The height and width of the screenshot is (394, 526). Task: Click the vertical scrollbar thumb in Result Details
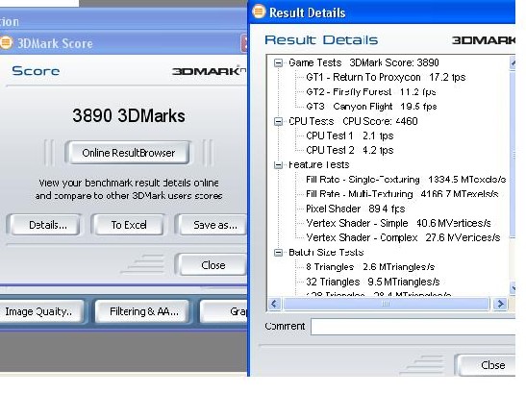tap(513, 155)
